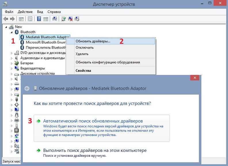The image size is (228, 166).
Task: Click the imaging devices camera icon
Action: pyautogui.click(x=17, y=151)
